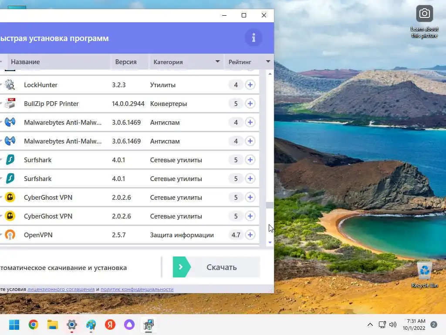446x335 pixels.
Task: Click the Утилиты category cell
Action: [x=163, y=85]
